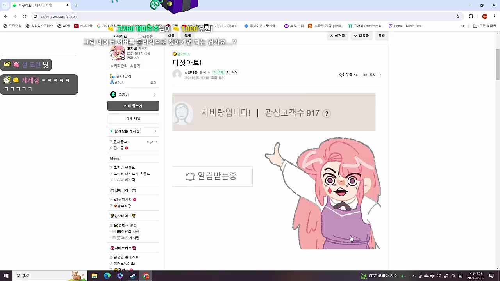Open the 고차비 (kumikomii) bookmark

click(366, 26)
